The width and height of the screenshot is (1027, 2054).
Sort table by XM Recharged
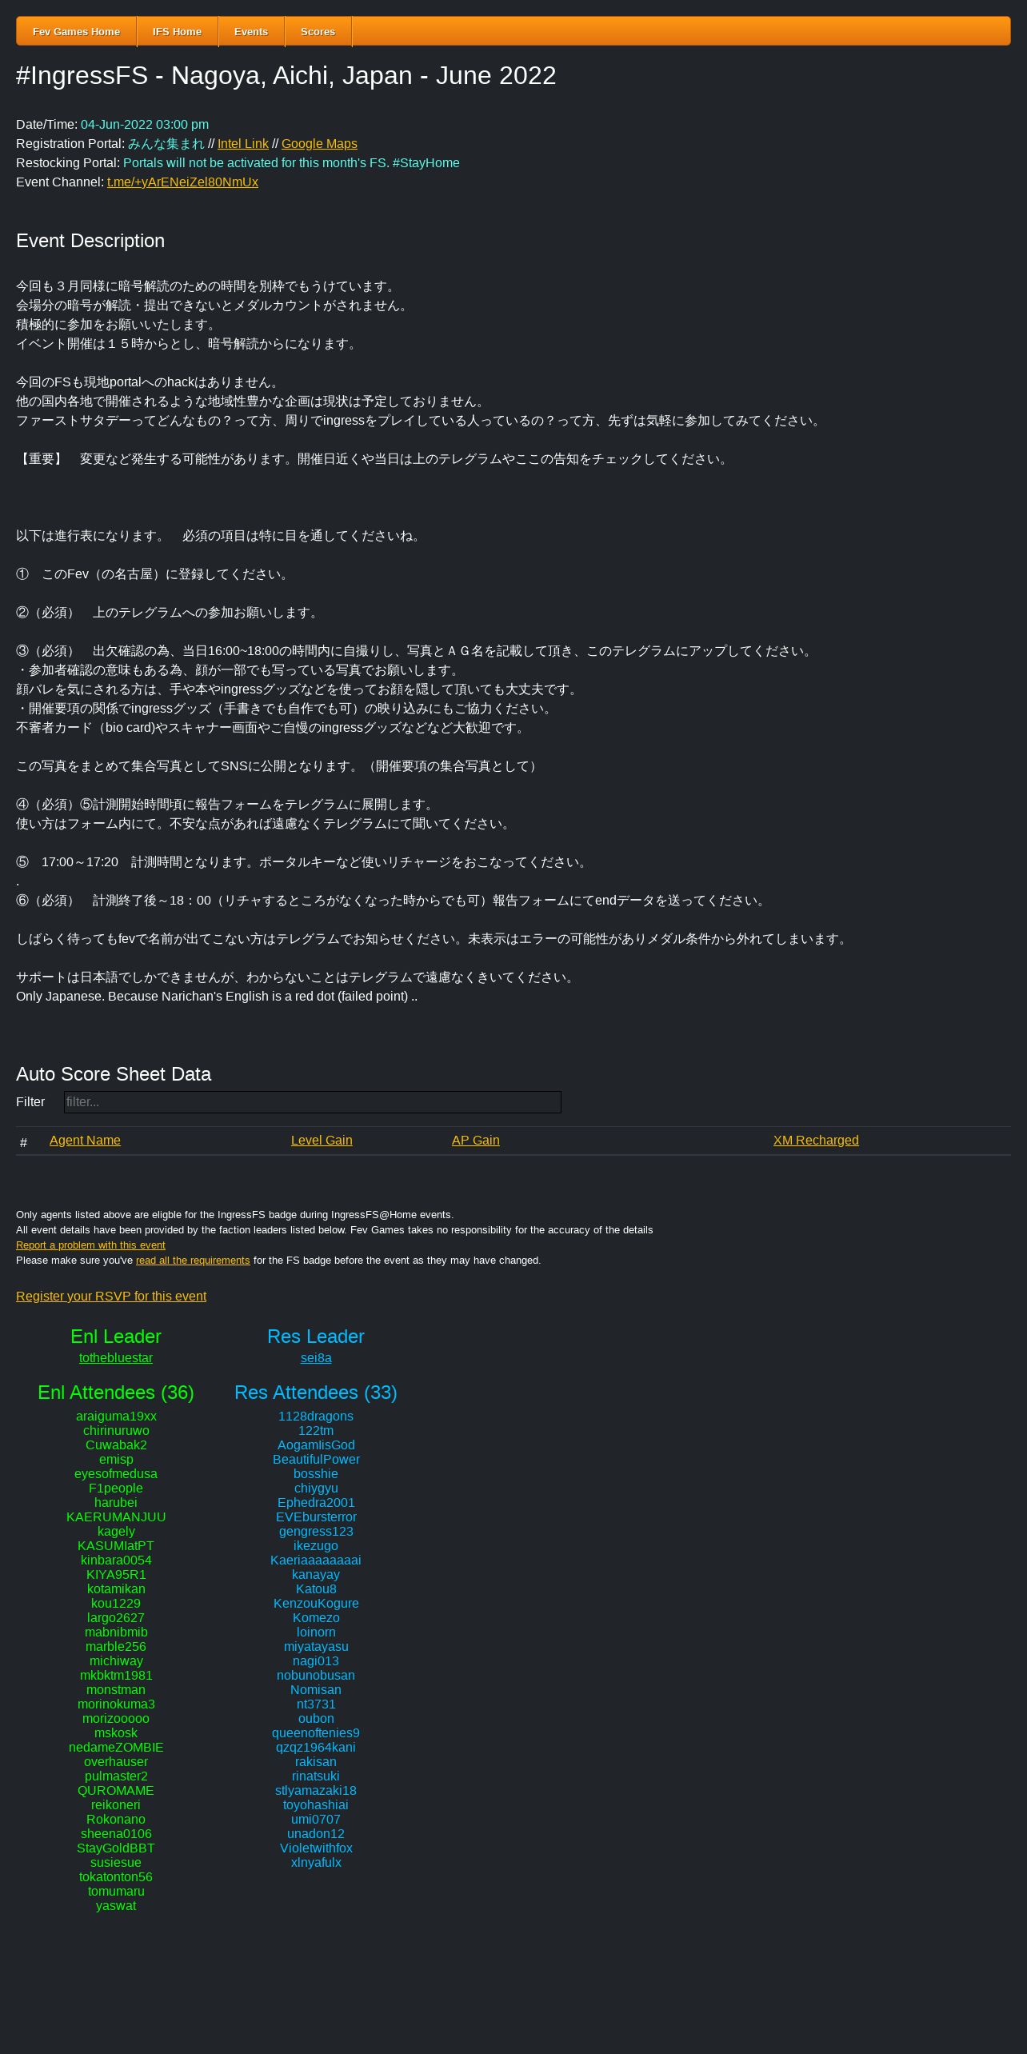816,1141
